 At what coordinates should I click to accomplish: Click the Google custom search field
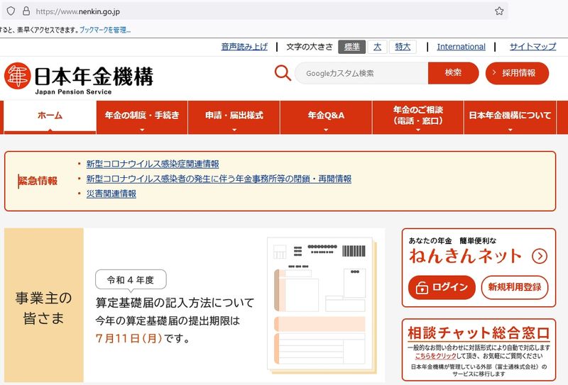(x=362, y=73)
